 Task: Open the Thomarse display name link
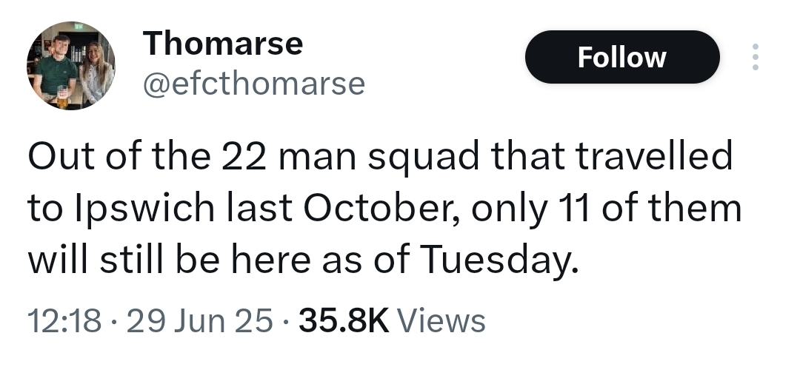tap(223, 44)
